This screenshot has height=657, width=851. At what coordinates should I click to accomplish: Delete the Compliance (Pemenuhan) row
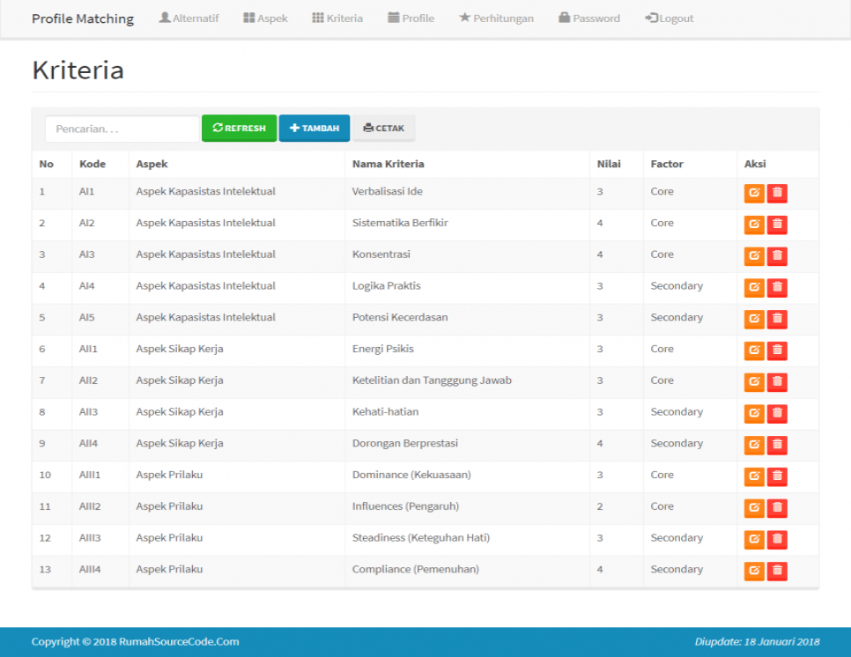[777, 570]
